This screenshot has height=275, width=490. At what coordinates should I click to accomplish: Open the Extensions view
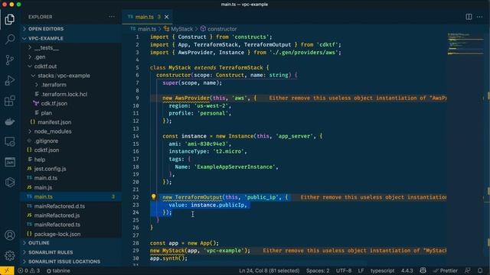[10, 101]
